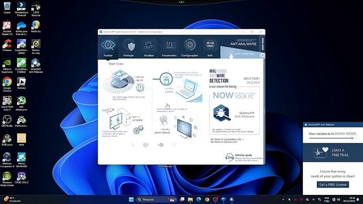Open the notifications bell in the taskbar
This screenshot has height=204, width=363.
[x=358, y=199]
